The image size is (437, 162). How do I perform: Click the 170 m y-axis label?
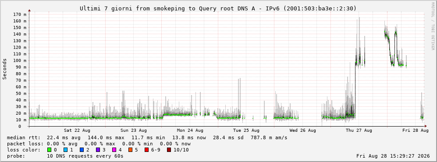click(21, 14)
